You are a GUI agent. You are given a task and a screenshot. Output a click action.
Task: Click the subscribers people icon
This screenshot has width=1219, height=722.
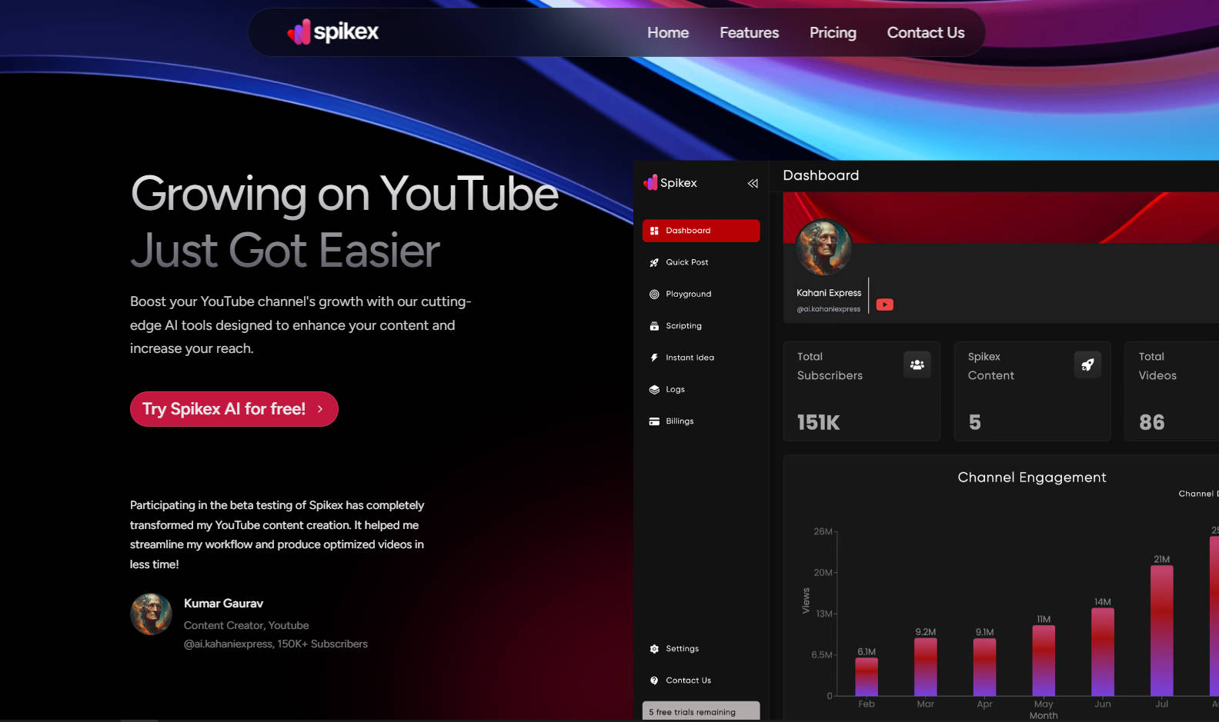point(917,364)
